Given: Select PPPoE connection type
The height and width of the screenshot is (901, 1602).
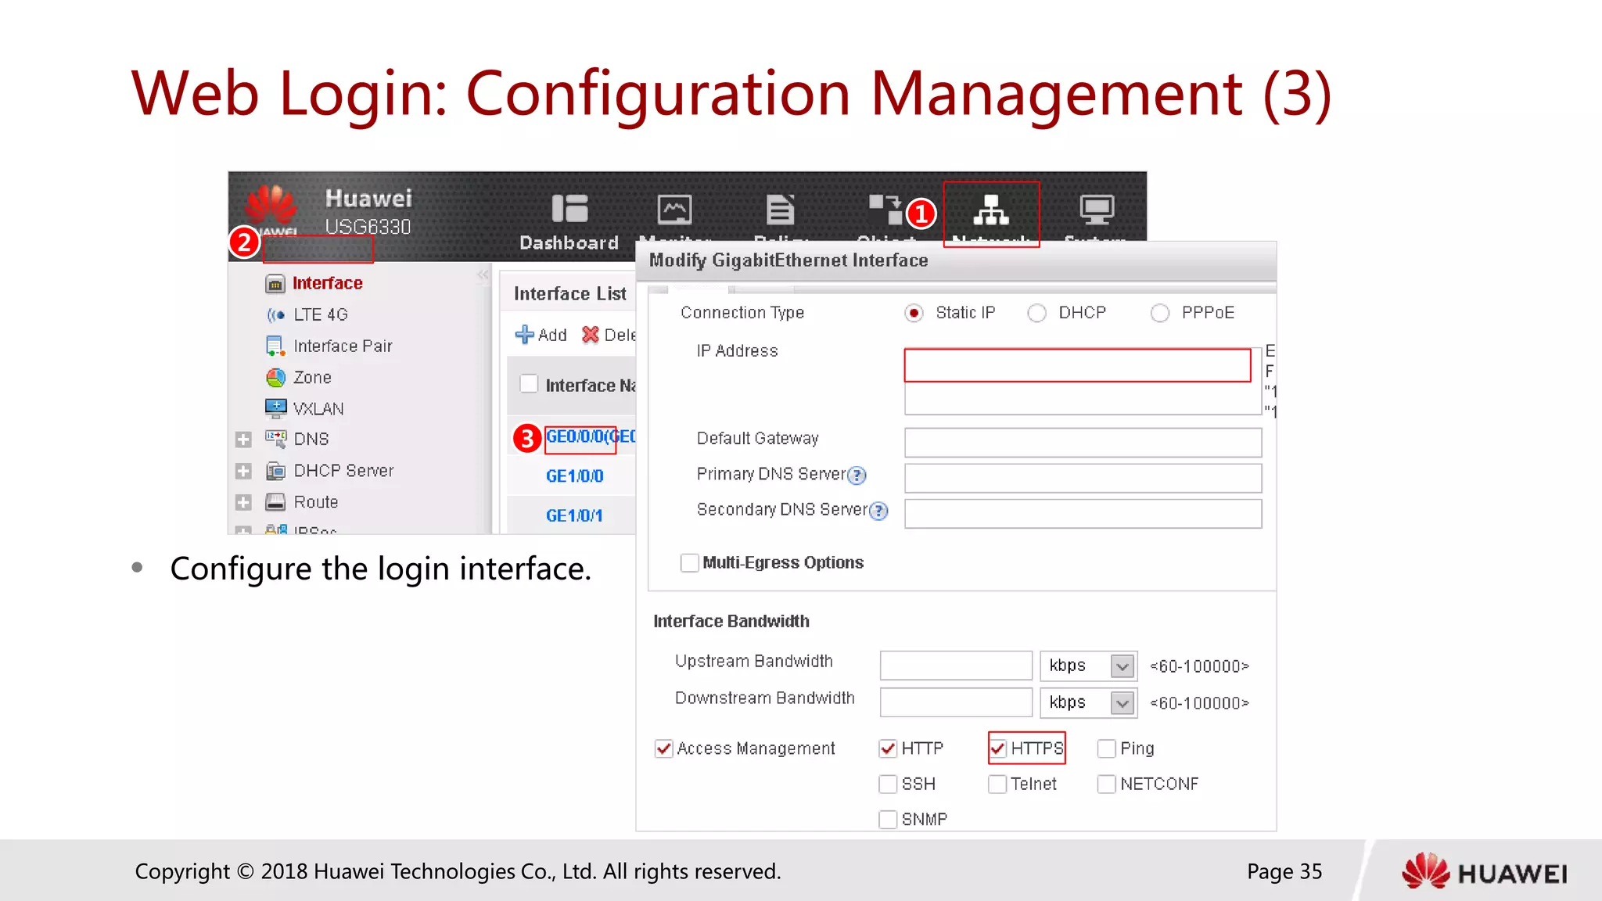Looking at the screenshot, I should click(x=1160, y=313).
